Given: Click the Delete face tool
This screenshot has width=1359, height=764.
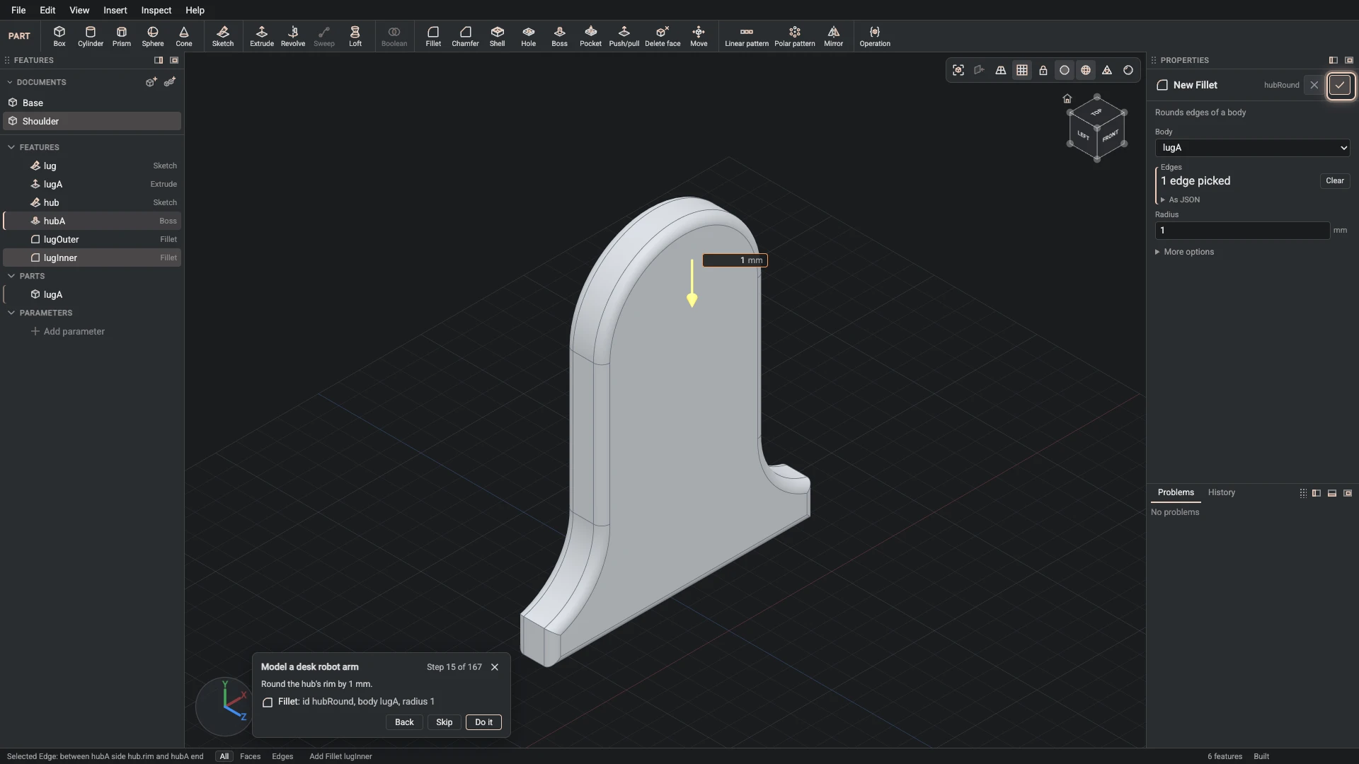Looking at the screenshot, I should (x=663, y=36).
